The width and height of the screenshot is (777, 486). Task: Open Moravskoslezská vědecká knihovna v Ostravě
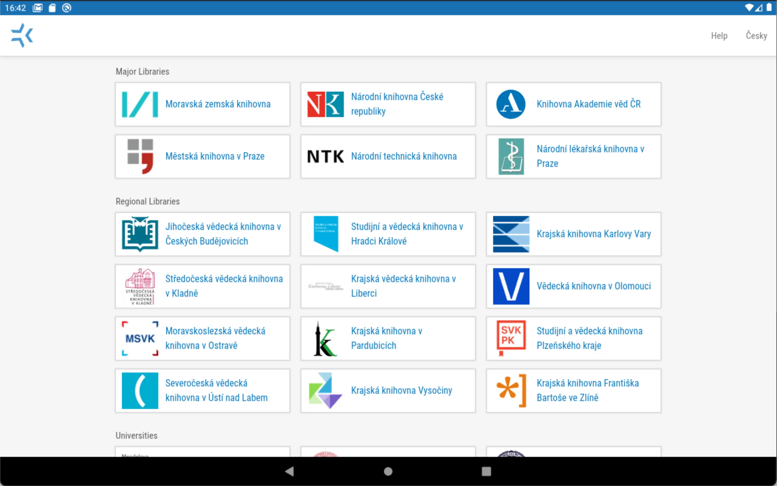click(216, 338)
